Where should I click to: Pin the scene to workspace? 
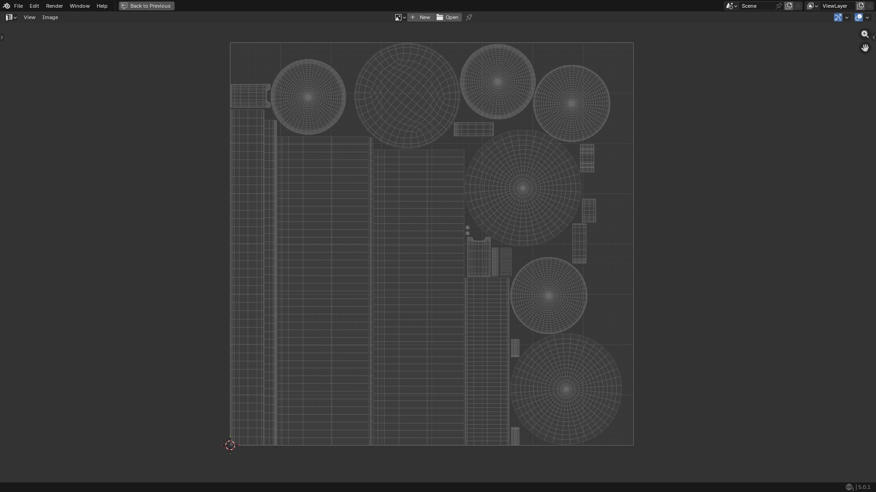779,6
